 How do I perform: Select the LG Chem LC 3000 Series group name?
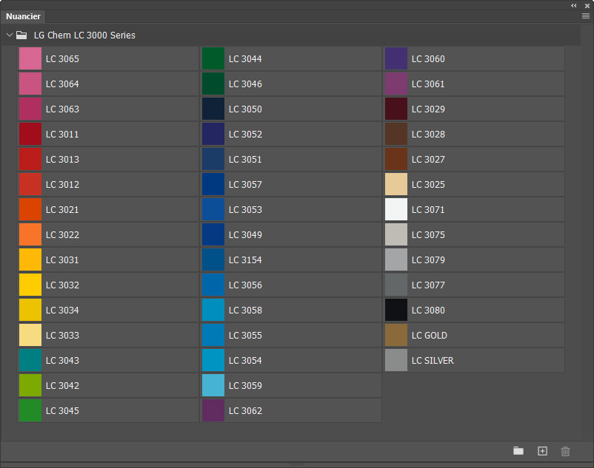(x=84, y=35)
